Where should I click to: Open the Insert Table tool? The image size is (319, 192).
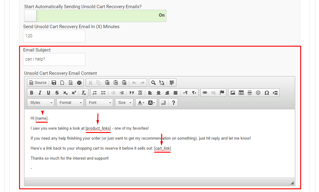tap(241, 93)
